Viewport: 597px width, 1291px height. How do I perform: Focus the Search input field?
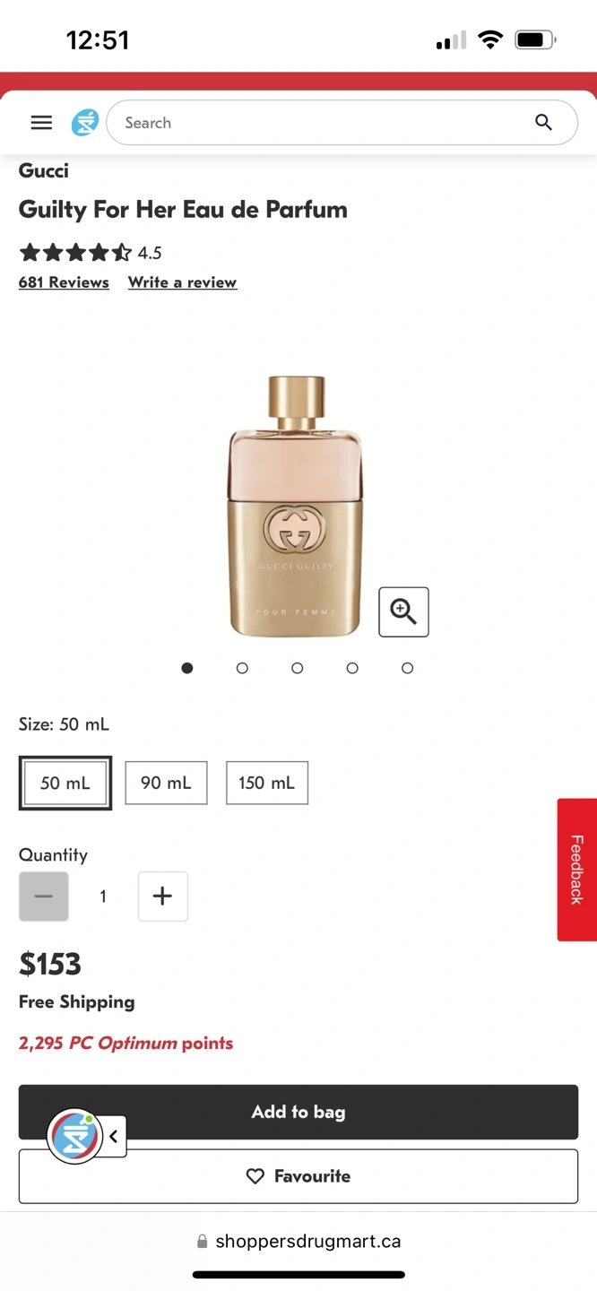coord(342,123)
